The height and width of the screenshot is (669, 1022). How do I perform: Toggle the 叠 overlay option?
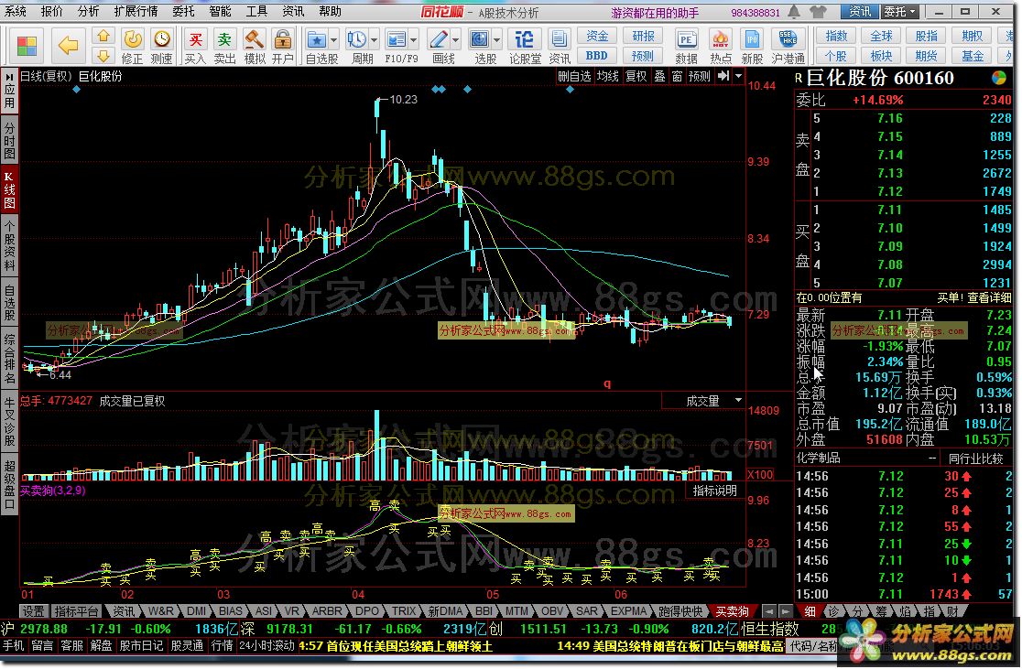[x=659, y=76]
